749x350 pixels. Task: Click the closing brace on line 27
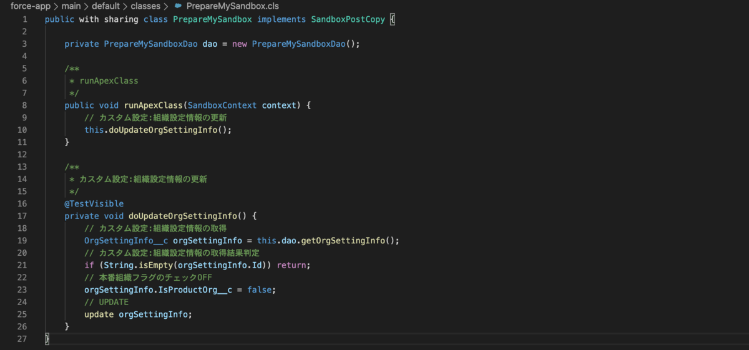pos(47,339)
